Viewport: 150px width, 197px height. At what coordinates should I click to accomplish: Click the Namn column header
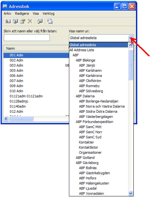click(34, 48)
